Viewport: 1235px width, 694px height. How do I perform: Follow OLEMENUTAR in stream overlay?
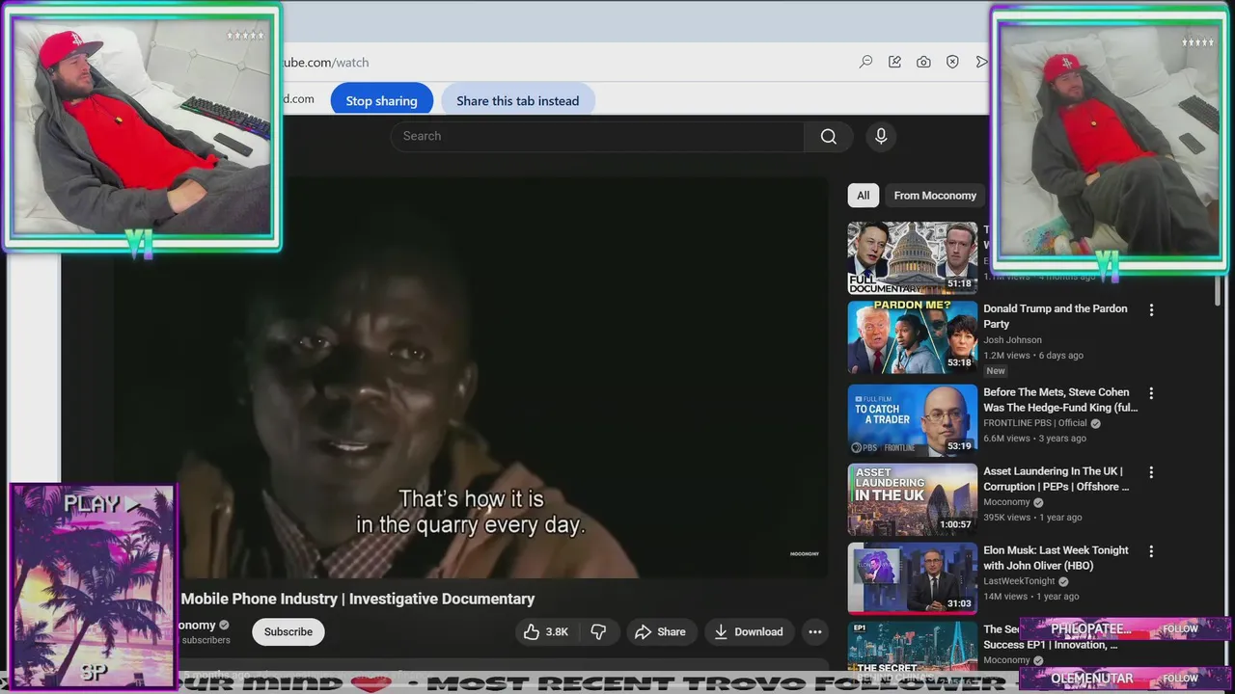(x=1180, y=678)
